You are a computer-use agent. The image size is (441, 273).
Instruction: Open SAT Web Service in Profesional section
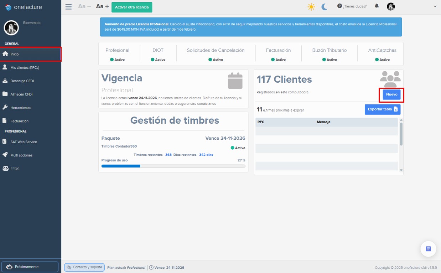point(24,141)
